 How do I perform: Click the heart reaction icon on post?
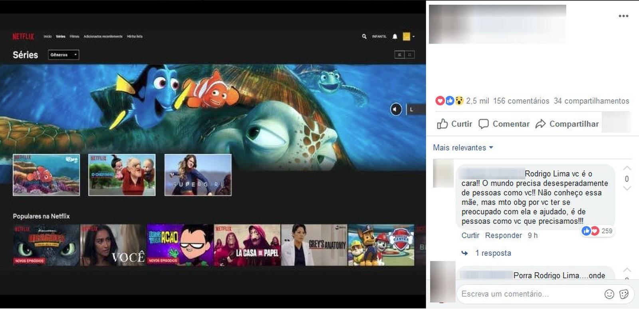[440, 101]
